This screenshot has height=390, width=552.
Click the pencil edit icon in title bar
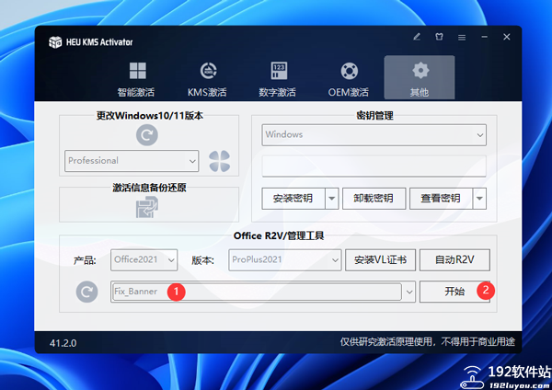(417, 38)
